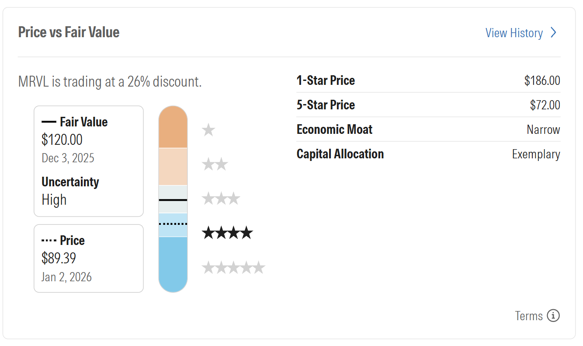Screen dimensions: 583x346
Task: Select the filled four-star rating
Action: pos(227,233)
